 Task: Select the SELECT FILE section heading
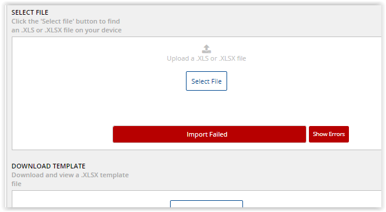pyautogui.click(x=30, y=12)
